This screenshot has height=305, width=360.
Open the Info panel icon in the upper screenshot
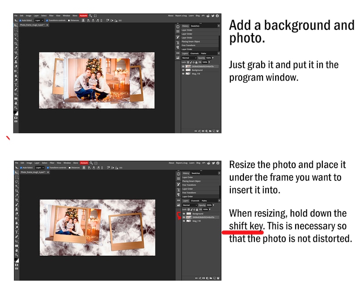(178, 27)
